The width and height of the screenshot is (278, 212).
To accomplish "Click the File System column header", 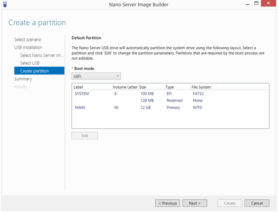I will [x=204, y=87].
